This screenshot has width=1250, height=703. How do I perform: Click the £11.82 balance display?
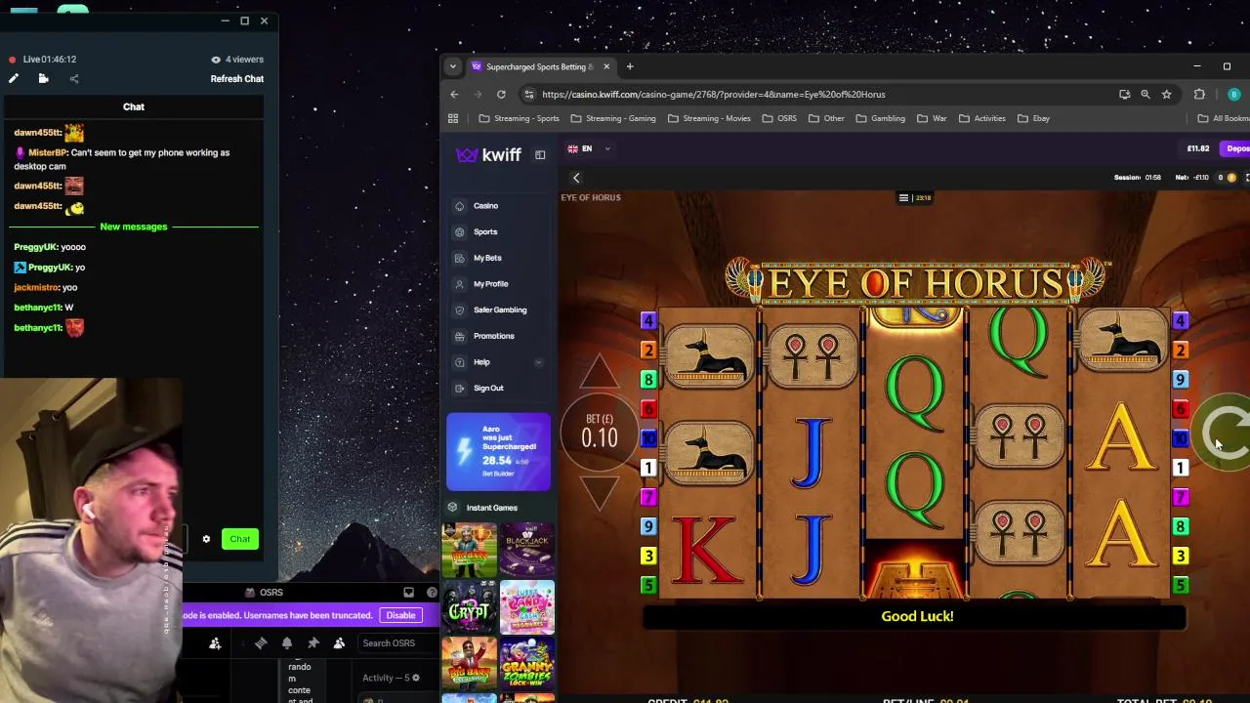1197,149
